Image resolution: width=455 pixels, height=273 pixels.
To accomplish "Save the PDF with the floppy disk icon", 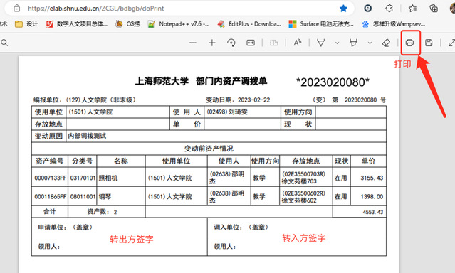I will click(x=429, y=43).
